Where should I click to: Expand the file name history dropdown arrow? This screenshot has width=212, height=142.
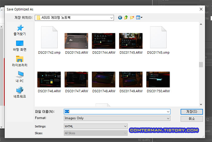[168, 112]
